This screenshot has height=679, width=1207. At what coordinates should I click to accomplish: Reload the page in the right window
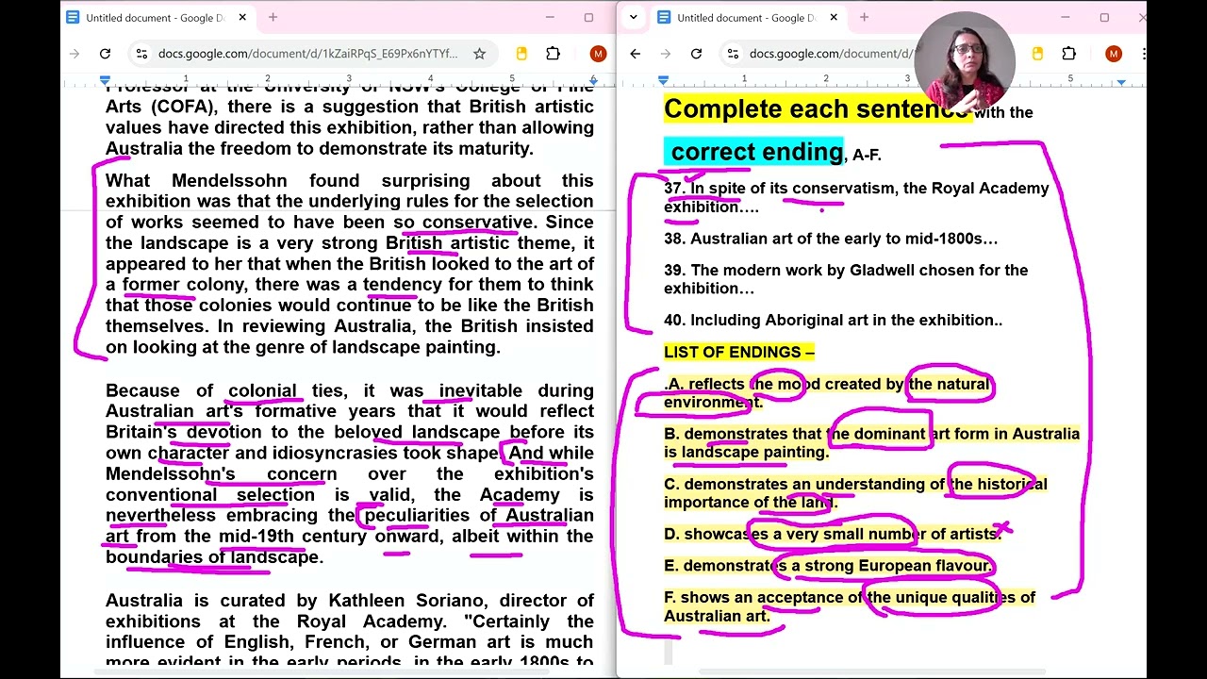click(696, 54)
